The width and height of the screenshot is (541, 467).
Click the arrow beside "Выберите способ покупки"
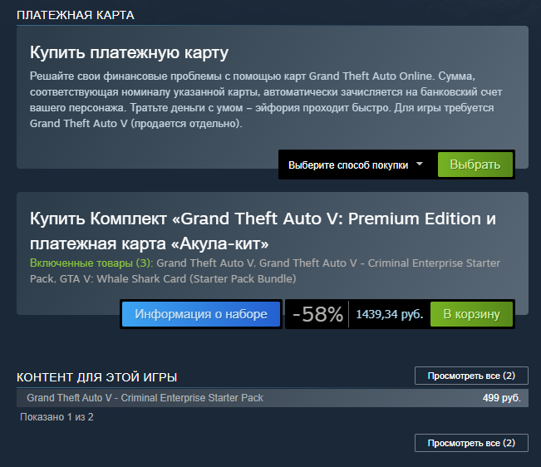(420, 164)
